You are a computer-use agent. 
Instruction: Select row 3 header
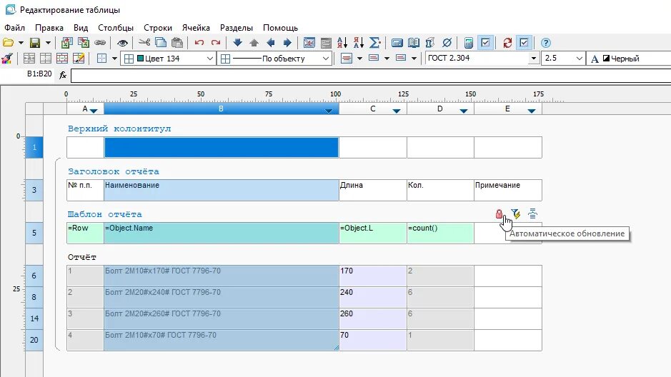coord(34,190)
